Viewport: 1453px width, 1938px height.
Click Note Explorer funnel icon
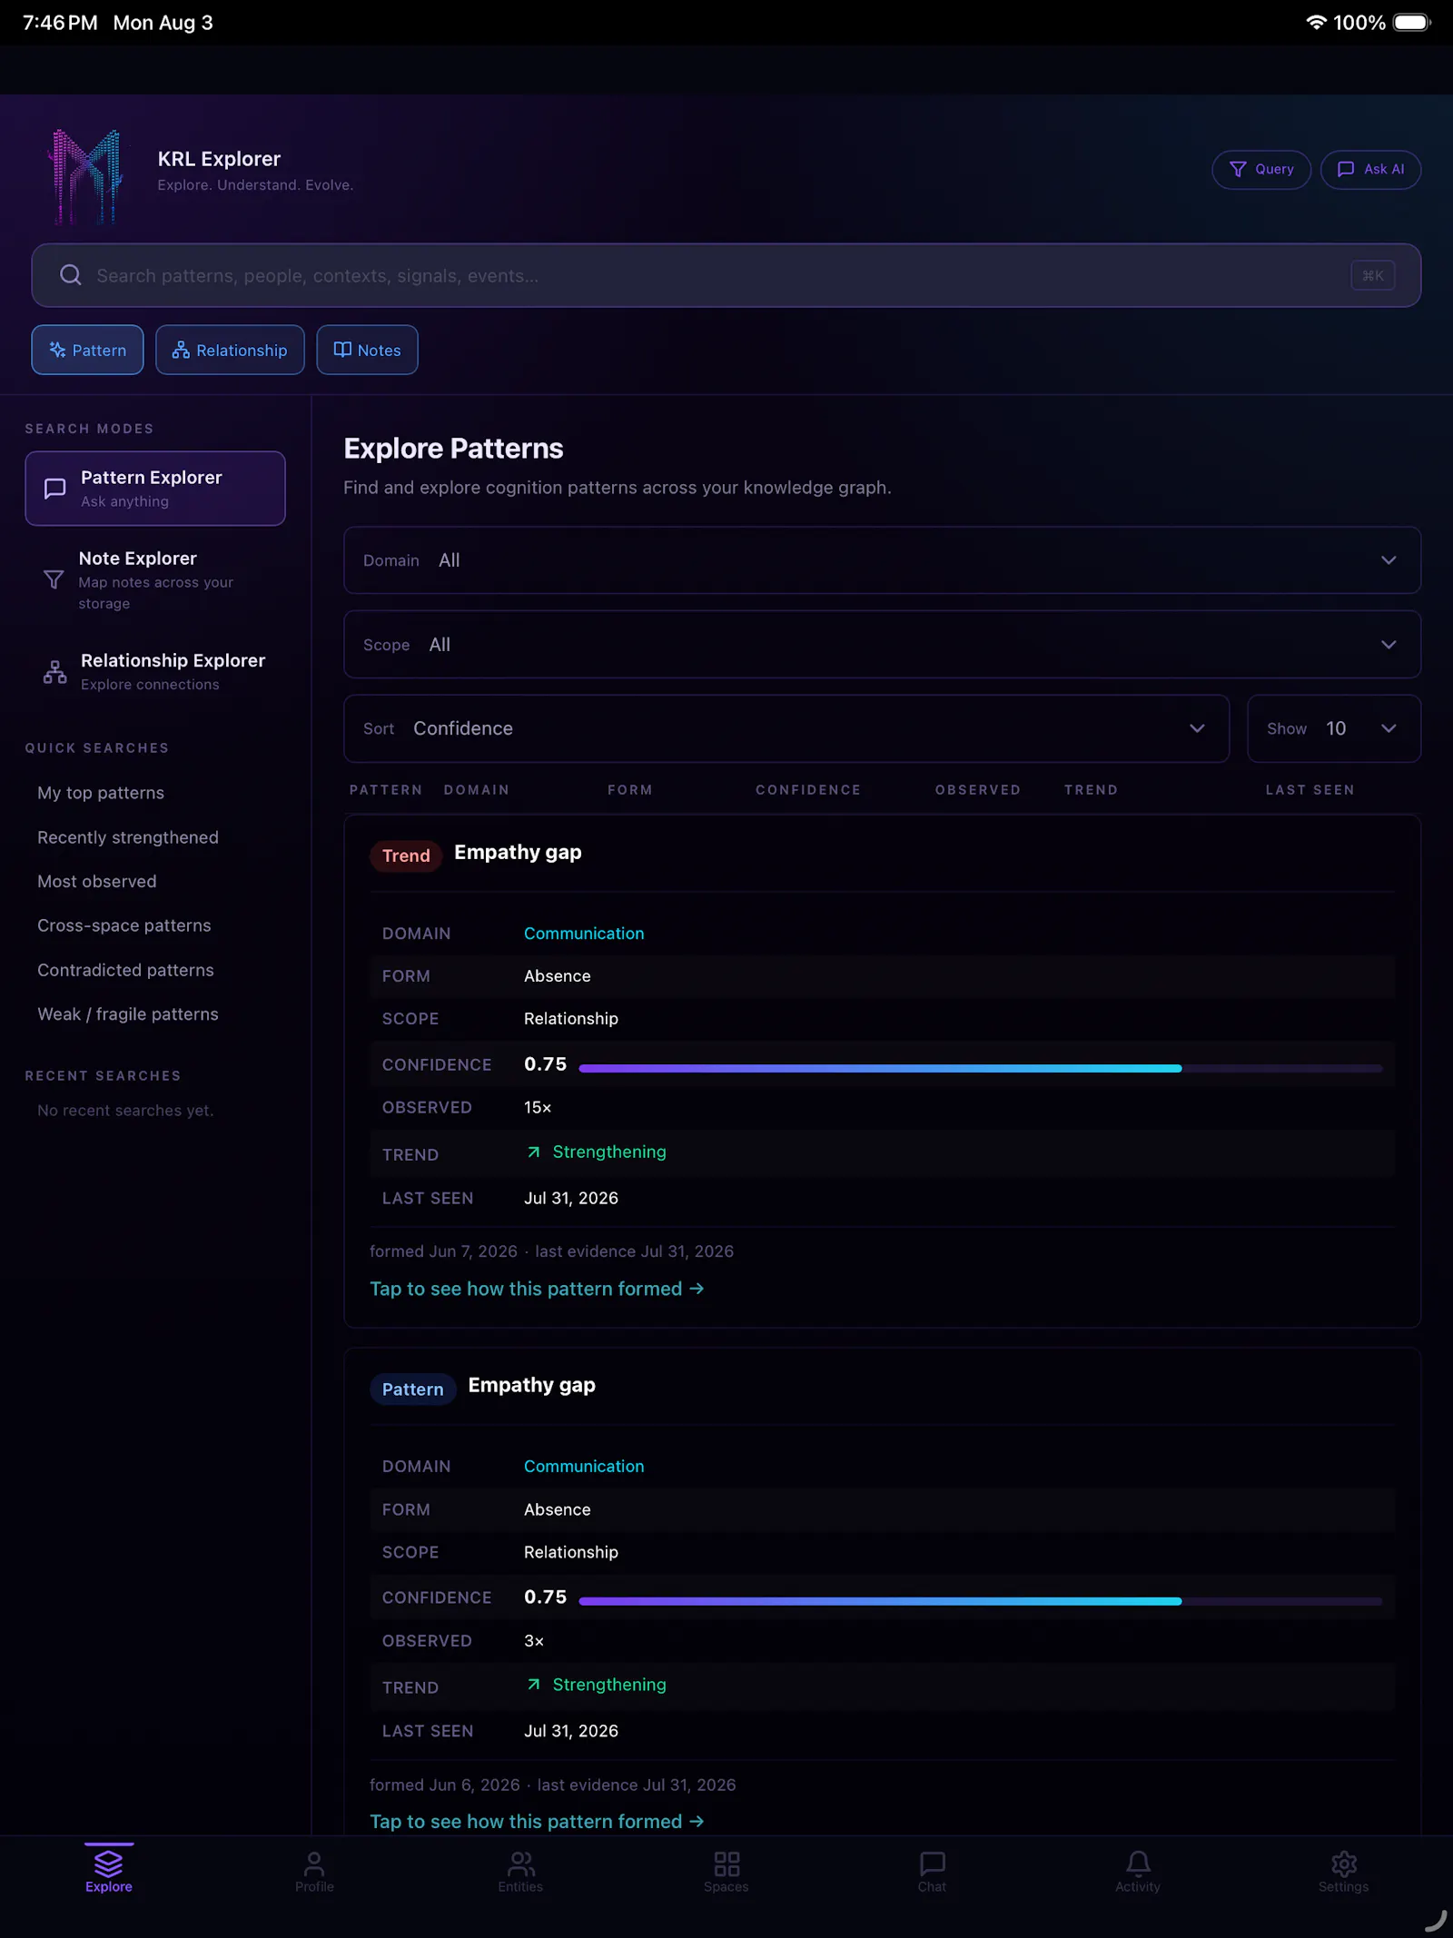click(54, 579)
